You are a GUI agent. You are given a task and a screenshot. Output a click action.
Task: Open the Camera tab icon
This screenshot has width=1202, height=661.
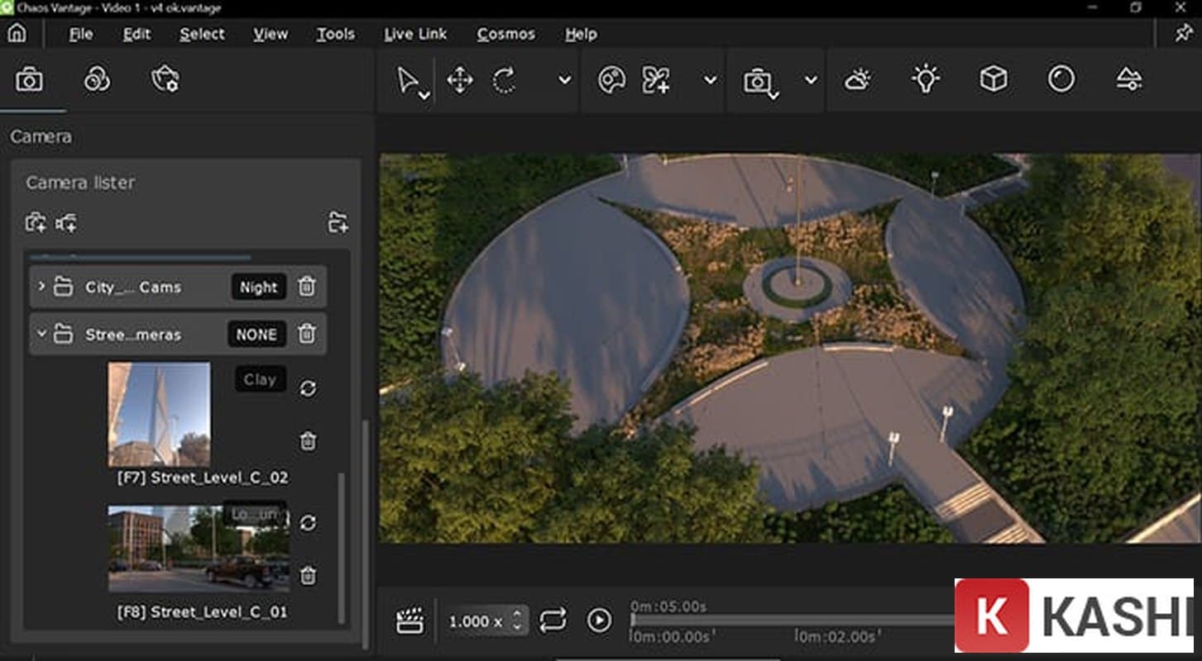tap(29, 80)
